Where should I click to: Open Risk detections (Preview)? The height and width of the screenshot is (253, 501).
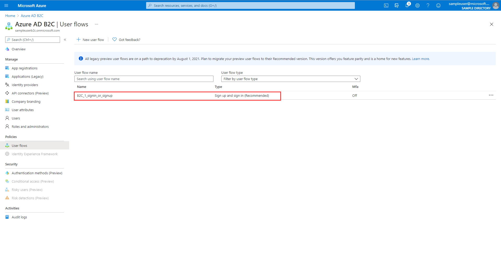point(30,198)
